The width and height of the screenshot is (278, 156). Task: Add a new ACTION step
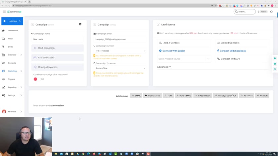(262, 96)
